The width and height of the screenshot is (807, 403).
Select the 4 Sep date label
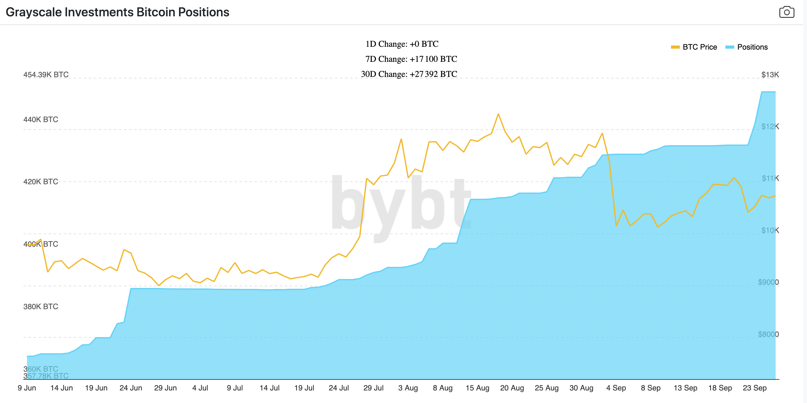(616, 388)
